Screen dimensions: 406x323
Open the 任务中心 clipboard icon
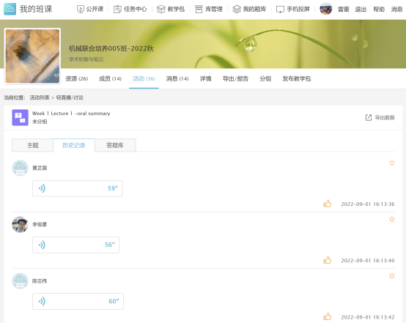(117, 10)
